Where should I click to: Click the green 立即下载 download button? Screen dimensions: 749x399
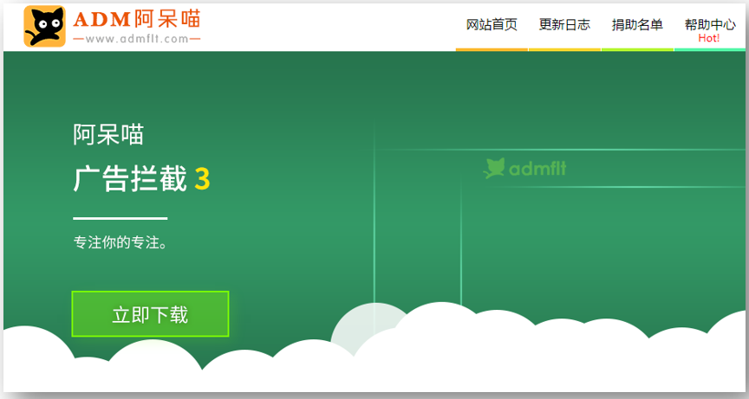pyautogui.click(x=151, y=314)
